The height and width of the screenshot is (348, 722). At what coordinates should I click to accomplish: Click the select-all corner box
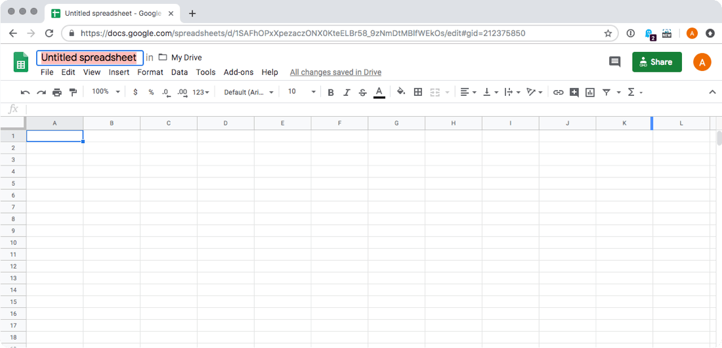coord(13,123)
